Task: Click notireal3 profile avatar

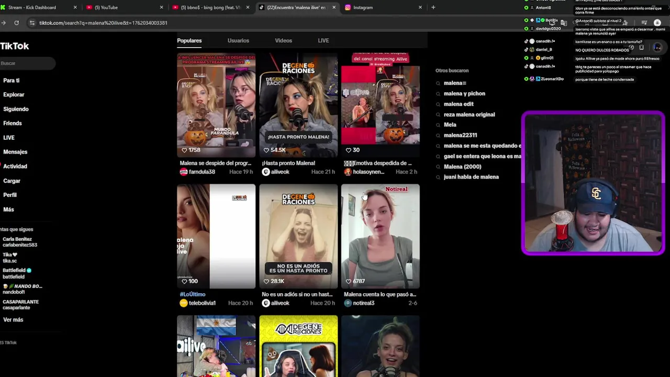Action: click(348, 303)
